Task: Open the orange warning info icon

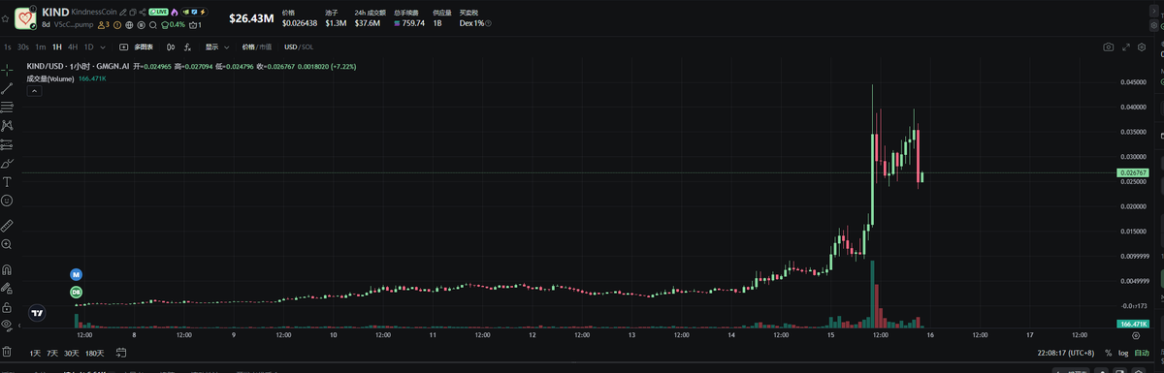Action: (117, 24)
